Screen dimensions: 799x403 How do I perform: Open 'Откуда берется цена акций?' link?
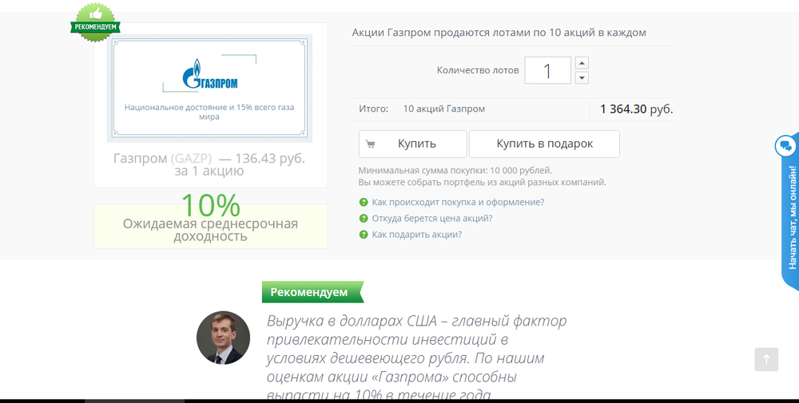[431, 219]
